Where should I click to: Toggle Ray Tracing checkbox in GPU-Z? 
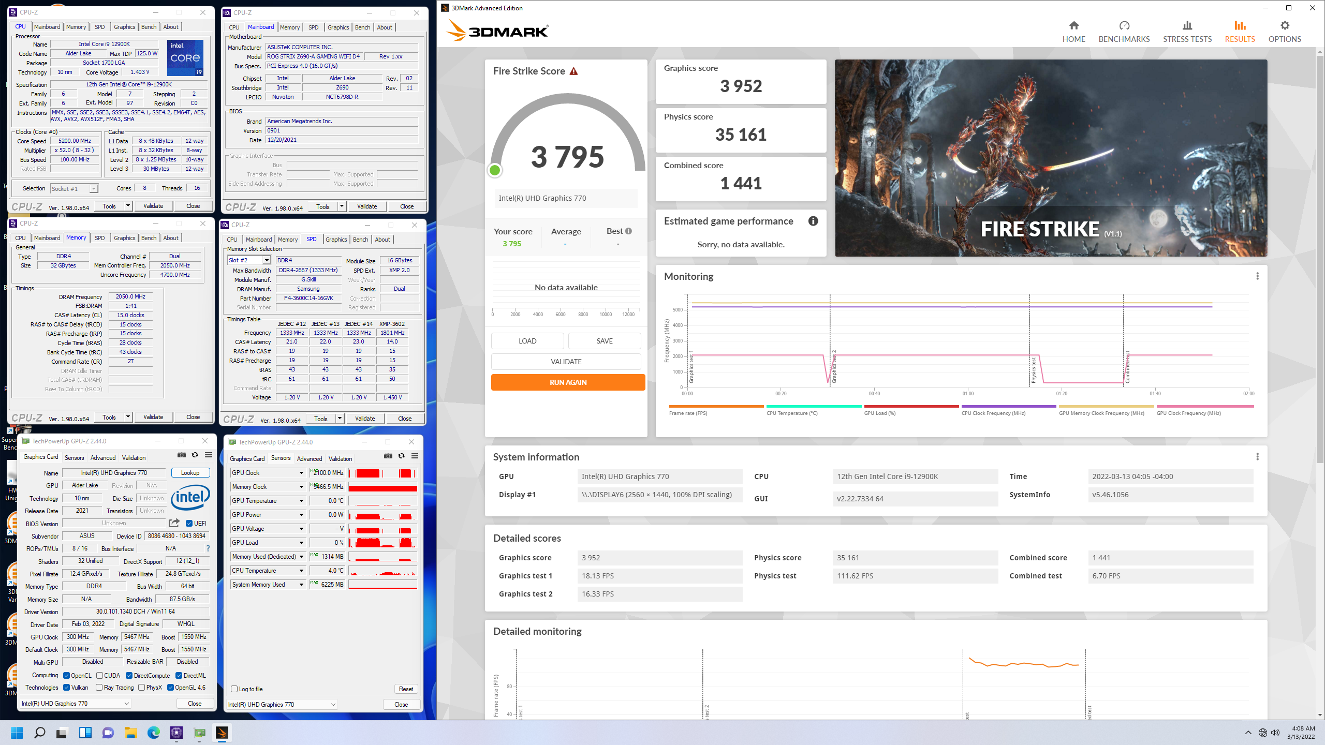coord(99,688)
